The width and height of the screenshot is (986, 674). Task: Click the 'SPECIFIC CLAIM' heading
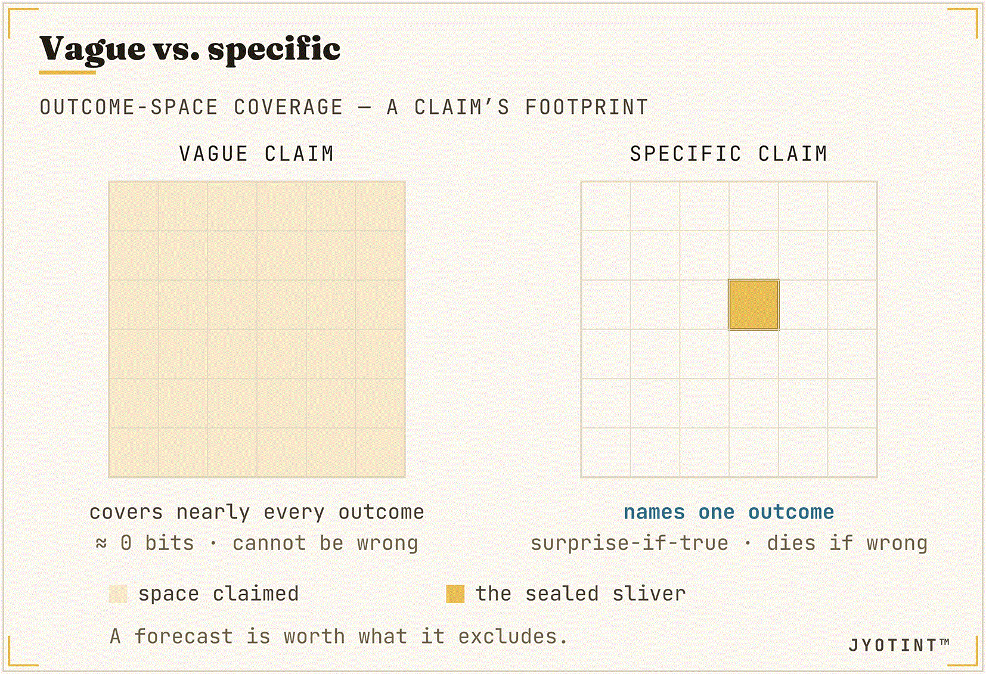[x=728, y=154]
